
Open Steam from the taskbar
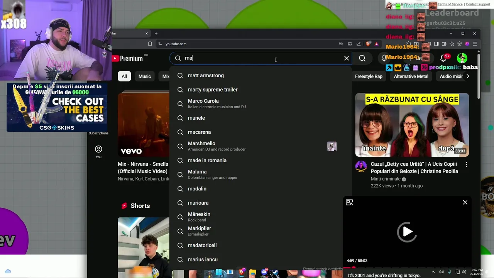[275, 272]
